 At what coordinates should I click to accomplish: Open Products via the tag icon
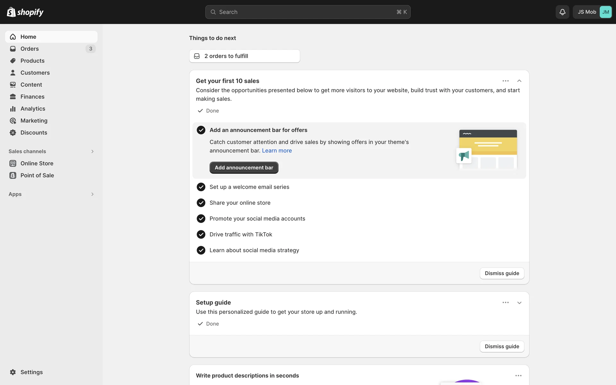13,61
